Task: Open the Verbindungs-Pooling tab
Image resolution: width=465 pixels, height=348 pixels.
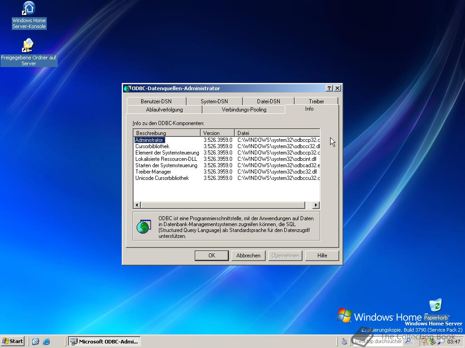Action: (244, 110)
